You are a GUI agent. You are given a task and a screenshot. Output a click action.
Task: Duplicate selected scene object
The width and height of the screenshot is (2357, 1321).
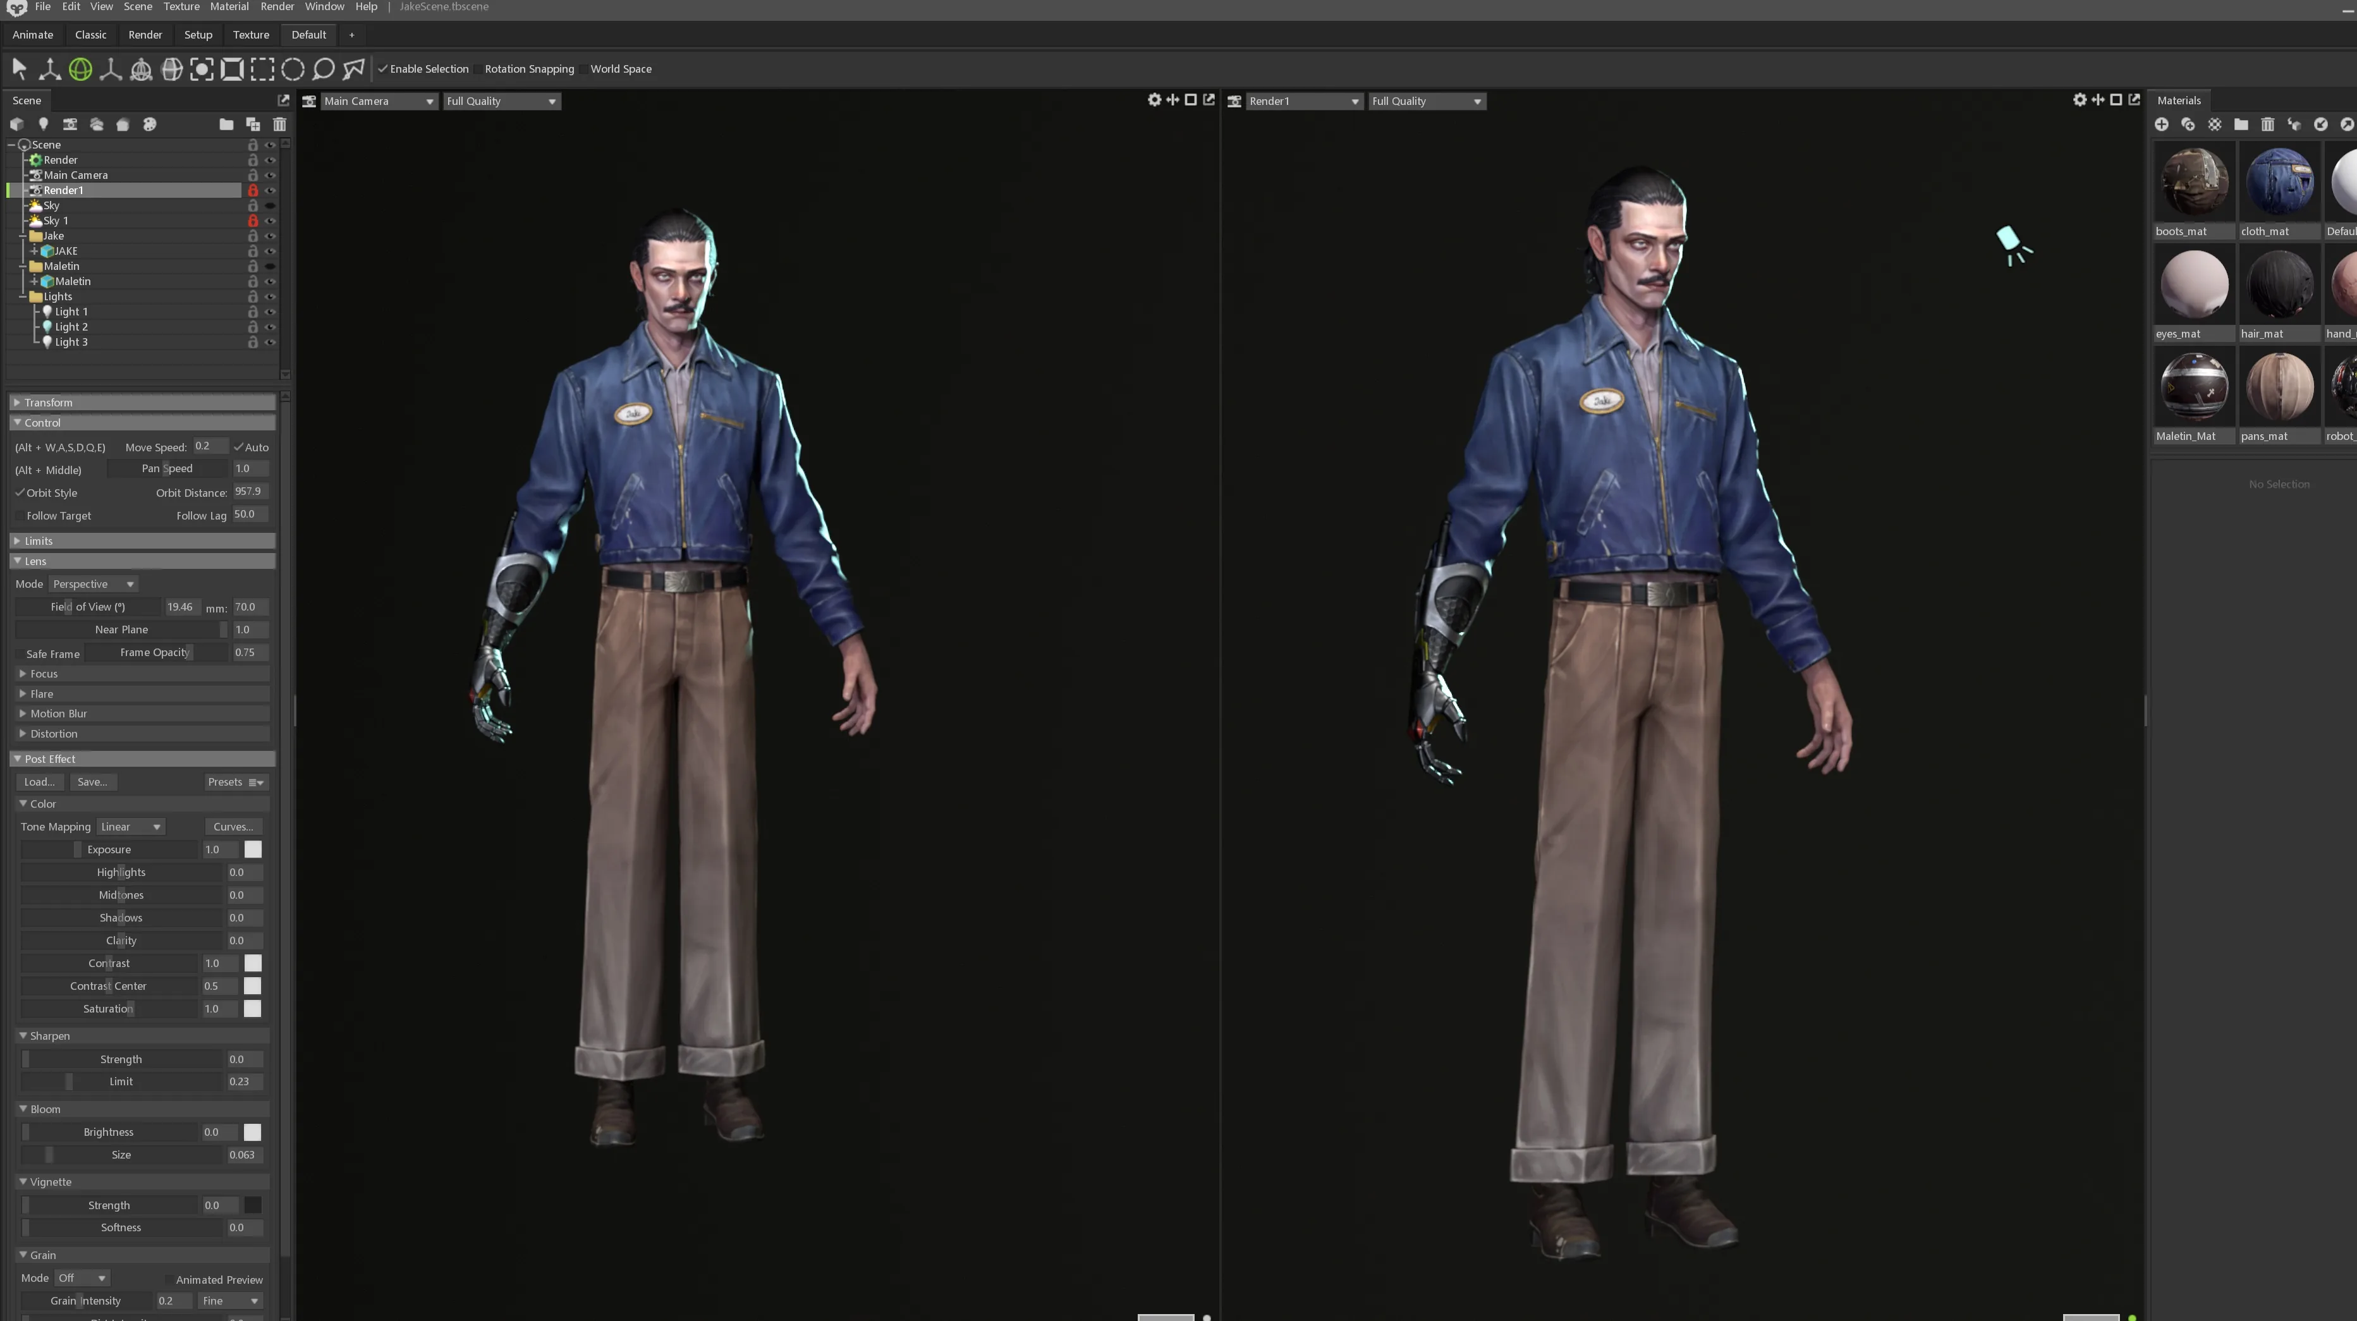pyautogui.click(x=253, y=125)
